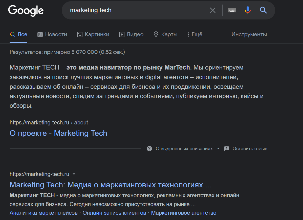The width and height of the screenshot is (303, 220).
Task: Open О выделенных описаниях link
Action: point(184,148)
